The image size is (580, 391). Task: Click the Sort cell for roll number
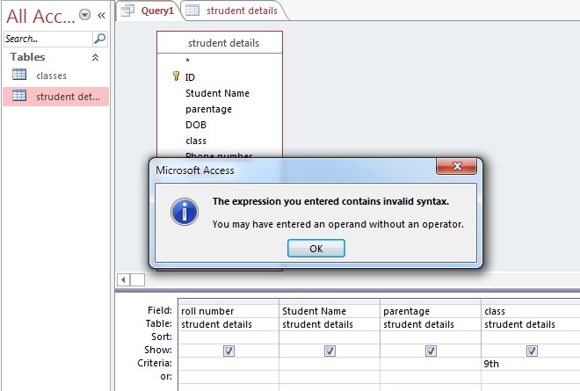[228, 337]
